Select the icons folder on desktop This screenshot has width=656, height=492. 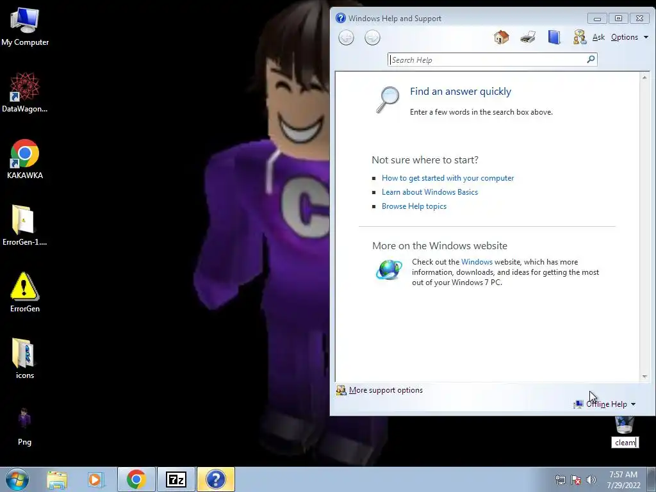[x=25, y=359]
